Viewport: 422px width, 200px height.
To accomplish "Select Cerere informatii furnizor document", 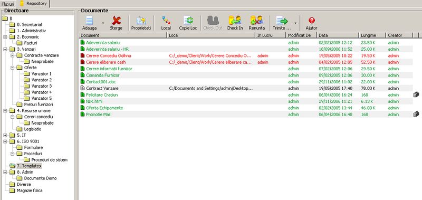I will click(109, 69).
